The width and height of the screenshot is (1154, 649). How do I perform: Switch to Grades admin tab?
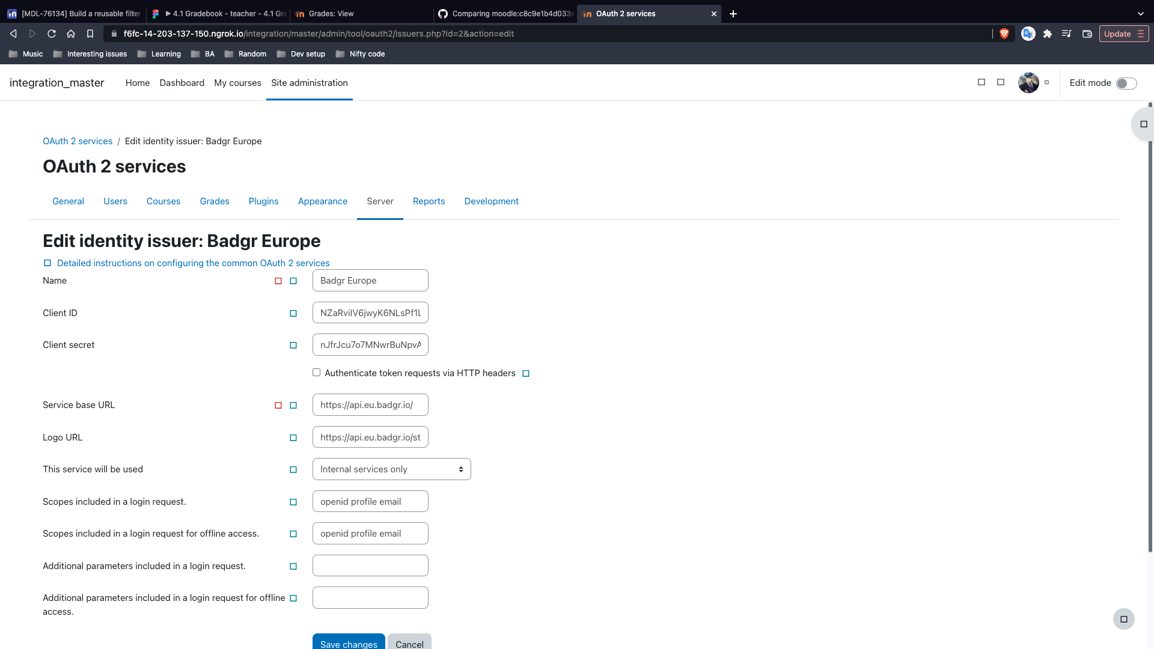[x=215, y=201]
